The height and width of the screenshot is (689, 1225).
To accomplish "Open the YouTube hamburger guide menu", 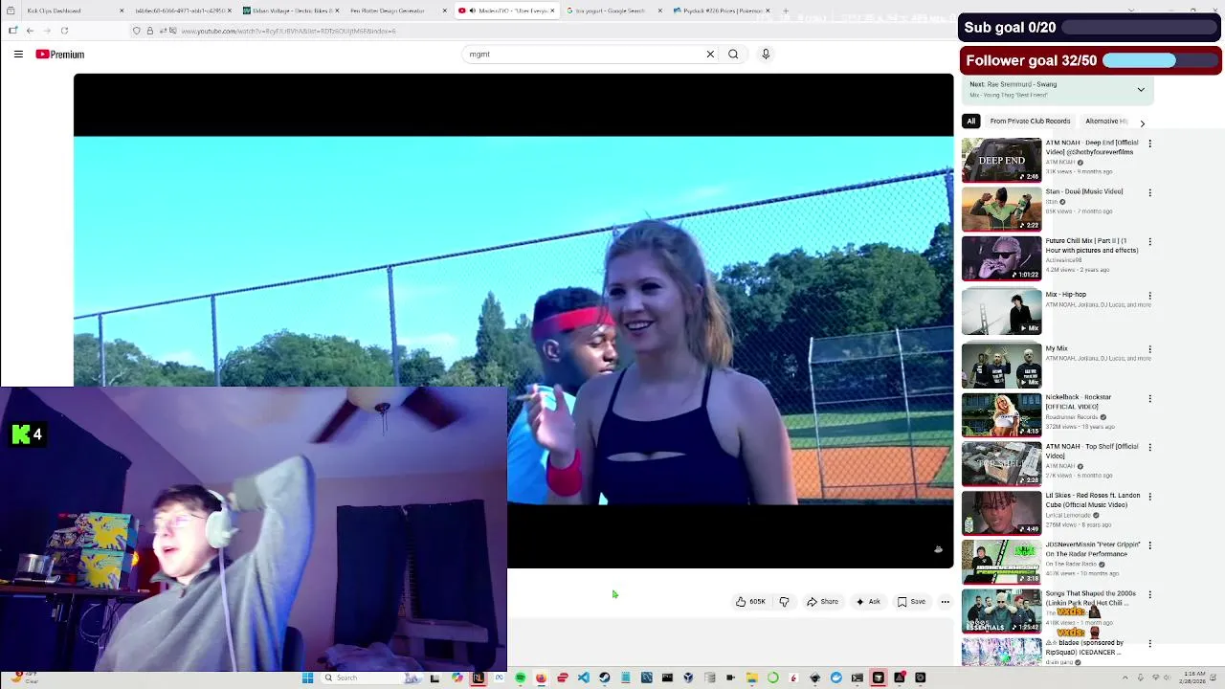I will [18, 55].
